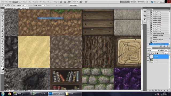
Task: Select the Line shape tool
Action: [2, 54]
